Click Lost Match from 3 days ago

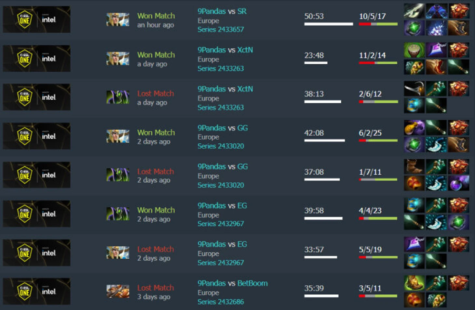click(x=156, y=288)
